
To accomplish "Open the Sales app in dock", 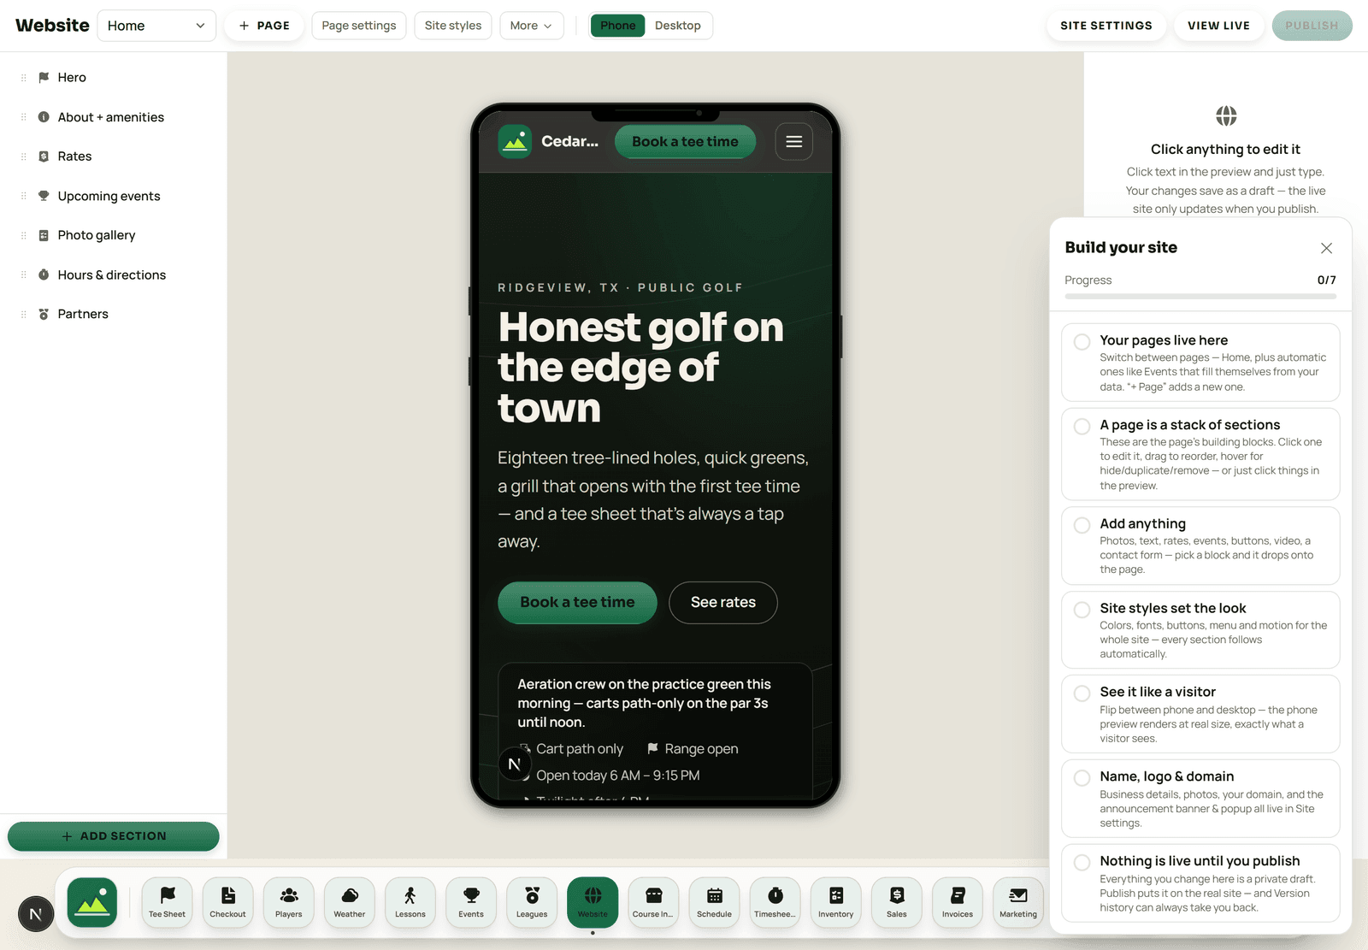I will (x=896, y=902).
